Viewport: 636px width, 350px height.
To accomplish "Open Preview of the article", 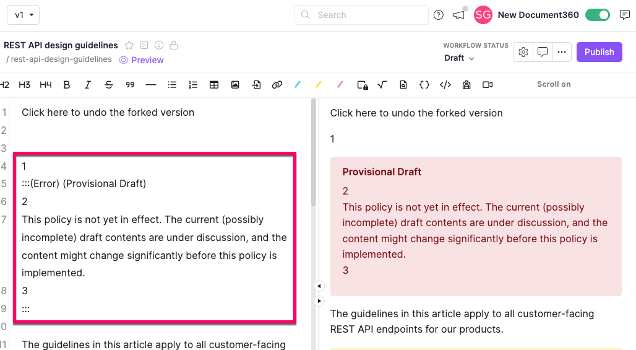I will (x=141, y=60).
